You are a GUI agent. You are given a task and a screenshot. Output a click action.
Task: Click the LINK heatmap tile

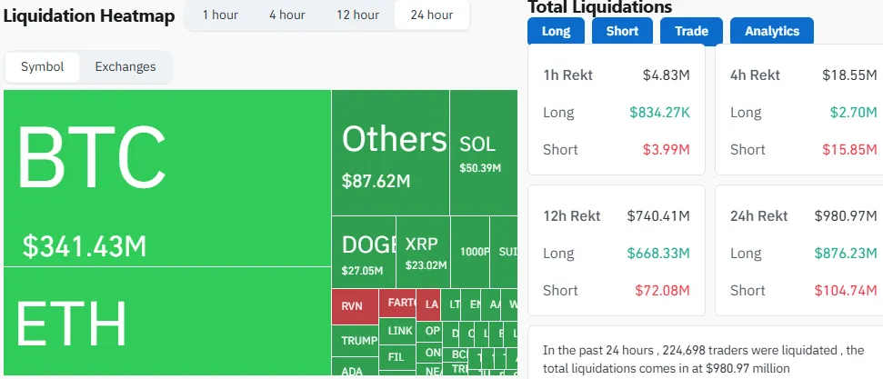coord(397,330)
